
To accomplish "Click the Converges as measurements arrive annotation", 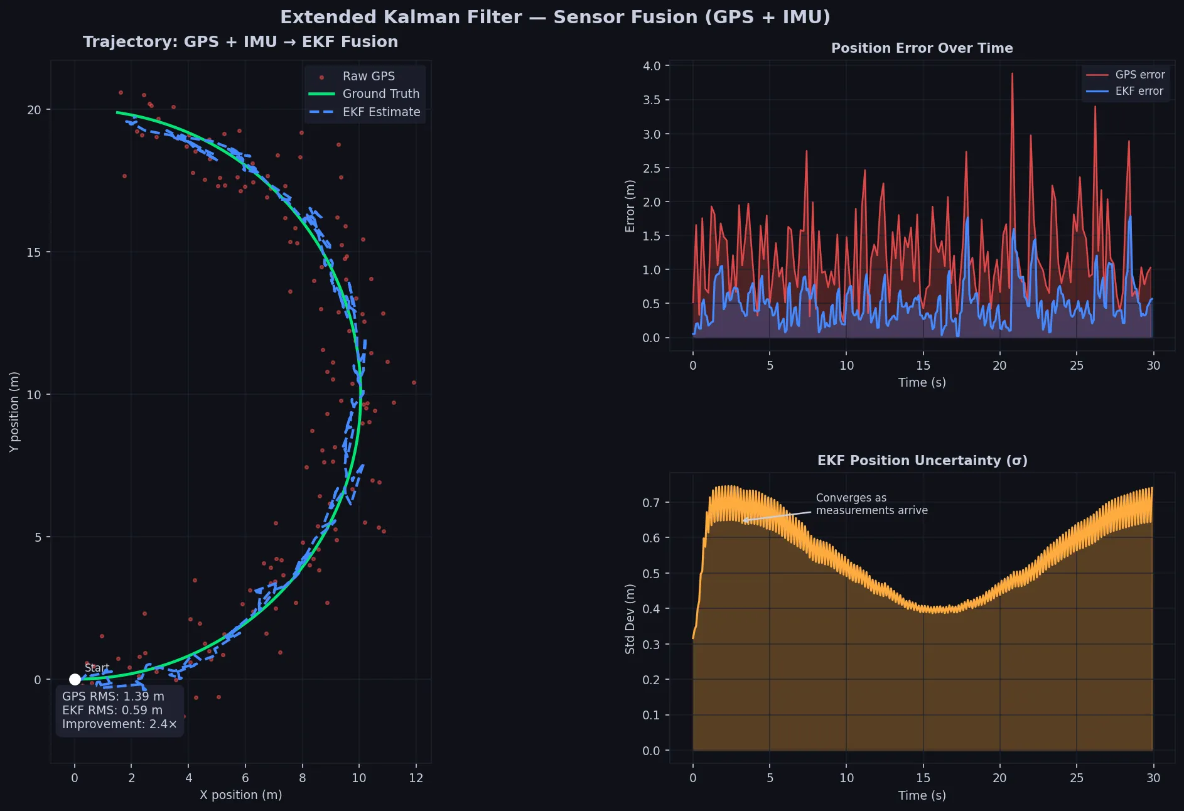I will [x=872, y=503].
